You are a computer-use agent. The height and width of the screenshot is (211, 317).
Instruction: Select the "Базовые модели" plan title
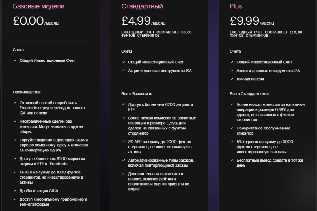39,6
